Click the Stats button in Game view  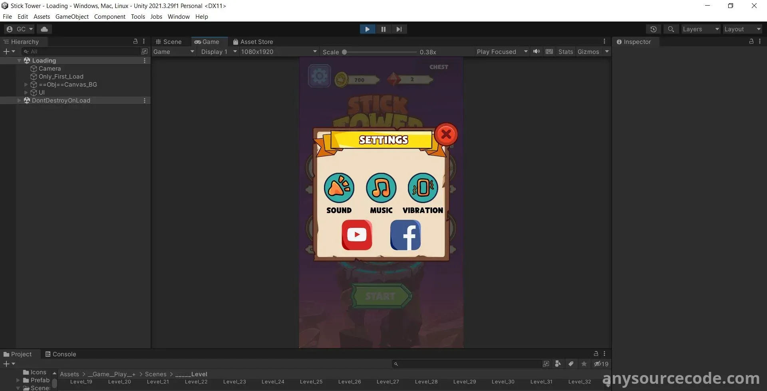(565, 52)
